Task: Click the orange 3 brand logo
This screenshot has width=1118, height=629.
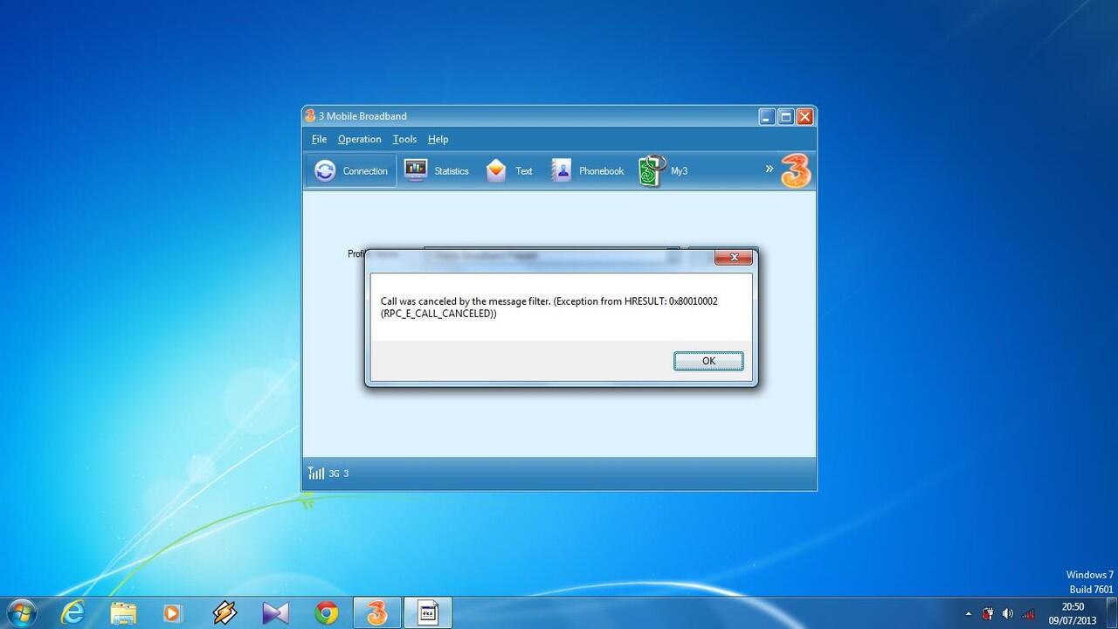Action: (x=796, y=170)
